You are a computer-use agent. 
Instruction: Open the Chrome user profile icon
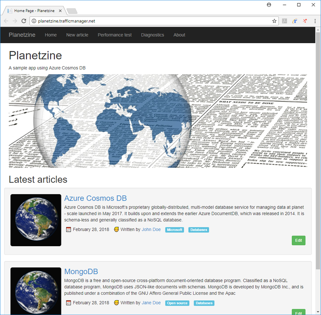pos(269,5)
